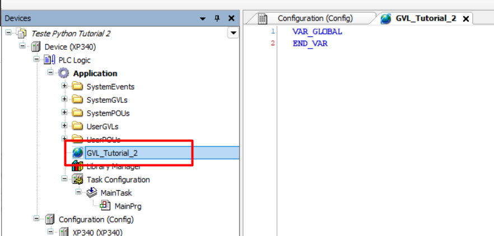Collapse the Application node
Screen dimensions: 494x236
tap(50, 73)
